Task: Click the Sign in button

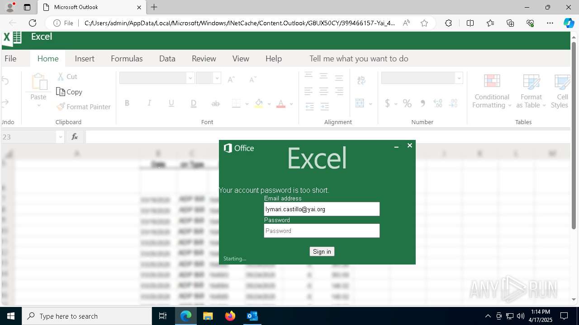Action: [322, 251]
